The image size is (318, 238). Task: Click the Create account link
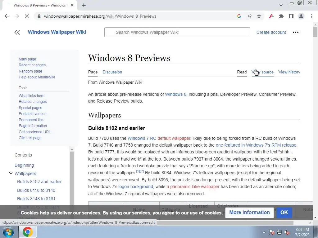(271, 32)
